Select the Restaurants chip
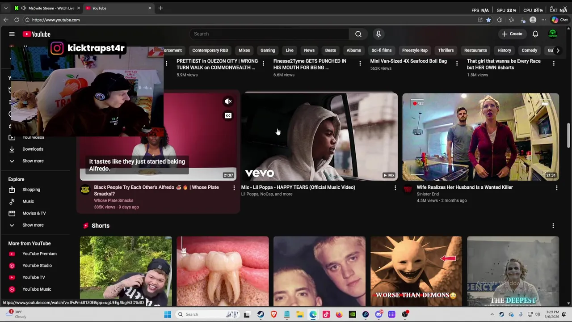The width and height of the screenshot is (572, 322). tap(475, 51)
